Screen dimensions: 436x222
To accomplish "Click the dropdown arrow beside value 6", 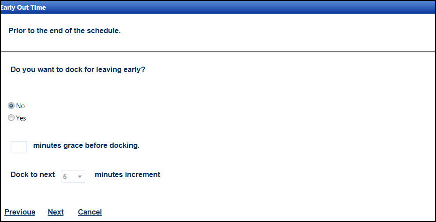I will click(x=80, y=177).
